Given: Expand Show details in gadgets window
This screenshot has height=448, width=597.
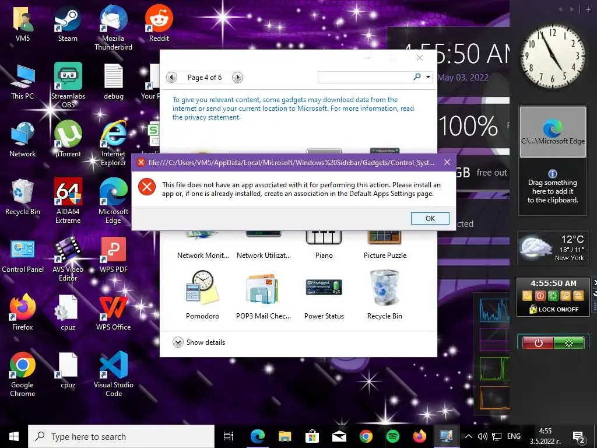Looking at the screenshot, I should click(199, 342).
